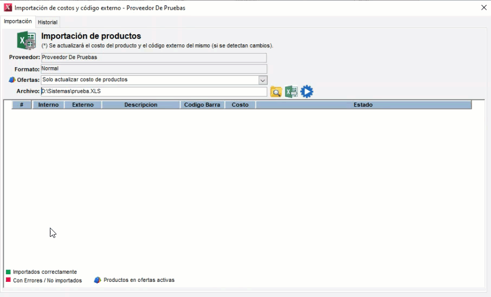Close the import window

[483, 8]
